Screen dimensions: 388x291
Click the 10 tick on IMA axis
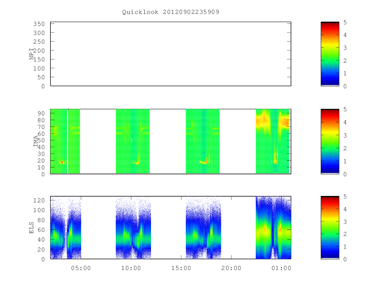point(41,167)
